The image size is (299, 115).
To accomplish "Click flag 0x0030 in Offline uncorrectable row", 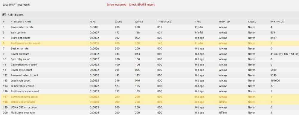I will (x=94, y=102).
